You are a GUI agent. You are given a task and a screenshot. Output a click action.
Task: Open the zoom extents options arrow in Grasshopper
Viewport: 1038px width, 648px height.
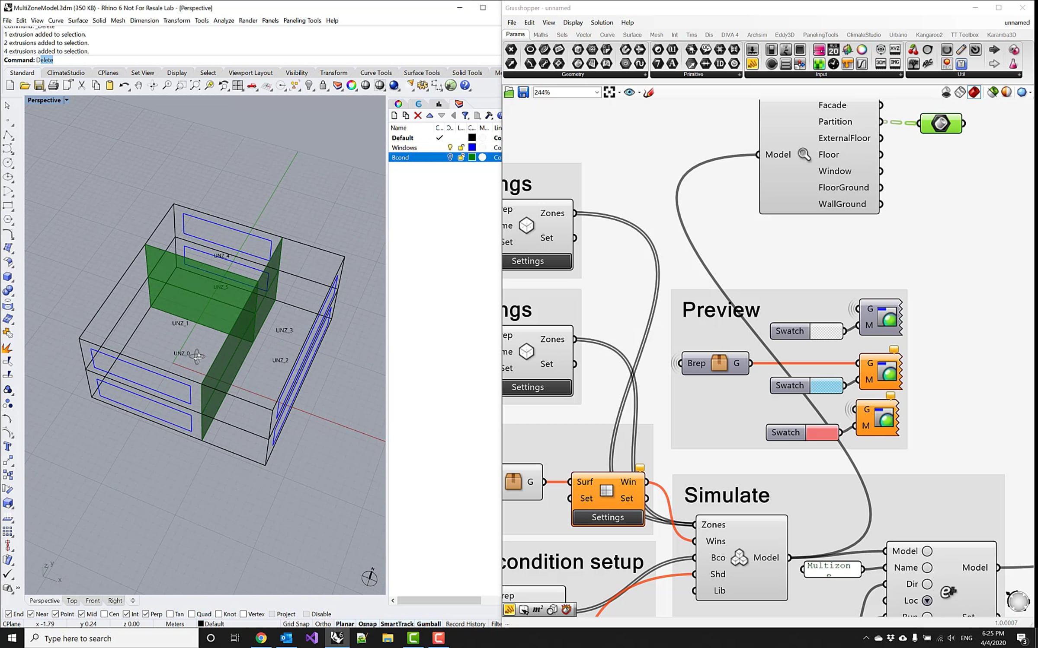(x=619, y=92)
